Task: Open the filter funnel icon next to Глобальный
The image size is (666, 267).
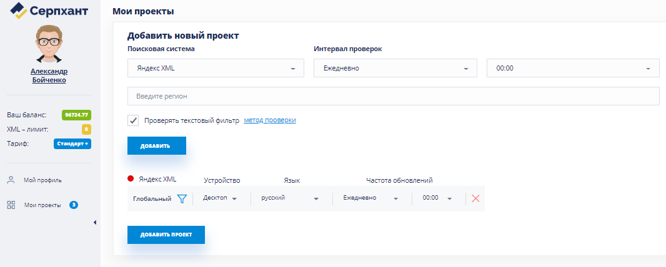Action: [x=182, y=198]
